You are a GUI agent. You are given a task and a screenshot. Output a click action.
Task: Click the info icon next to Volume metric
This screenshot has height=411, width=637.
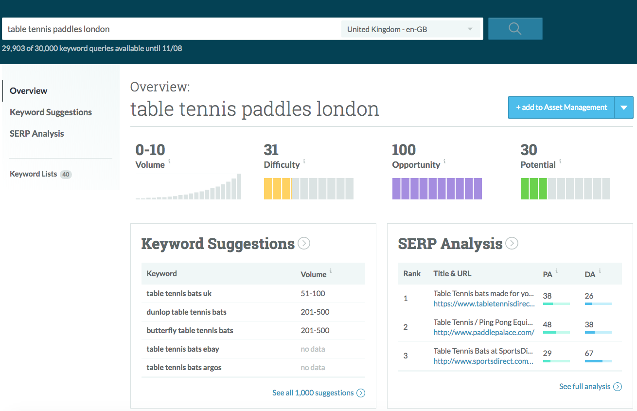[169, 161]
